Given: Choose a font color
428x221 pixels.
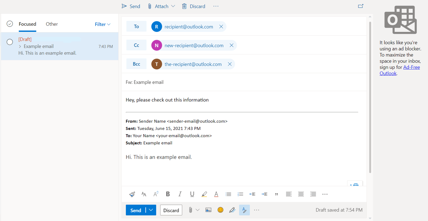Looking at the screenshot, I should (216, 194).
